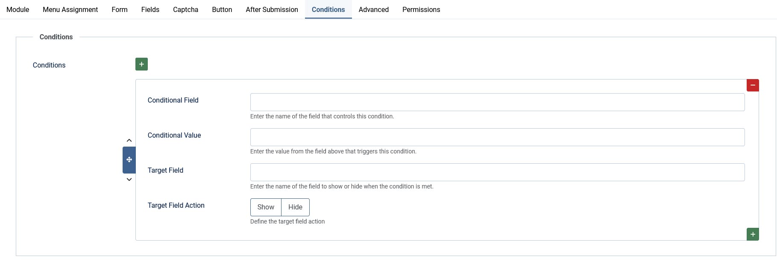Open the Menu Assignment tab
The height and width of the screenshot is (262, 777).
point(70,9)
